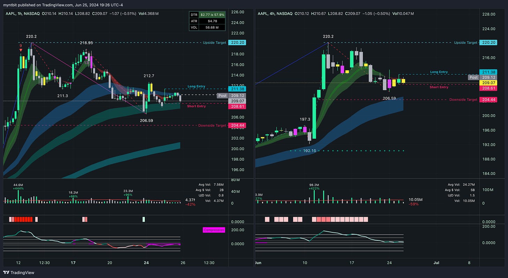Click the red 9 count marker on 1h chart

coord(21,46)
